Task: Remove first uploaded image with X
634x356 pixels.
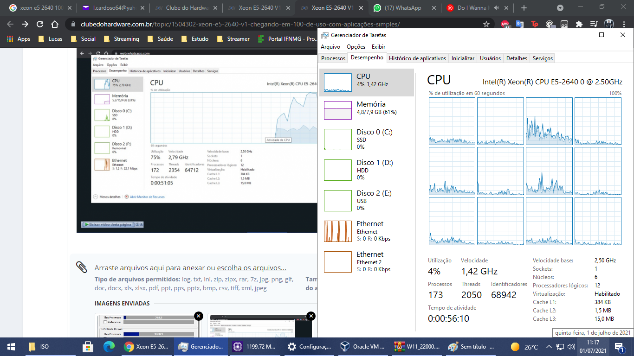Action: coord(198,316)
